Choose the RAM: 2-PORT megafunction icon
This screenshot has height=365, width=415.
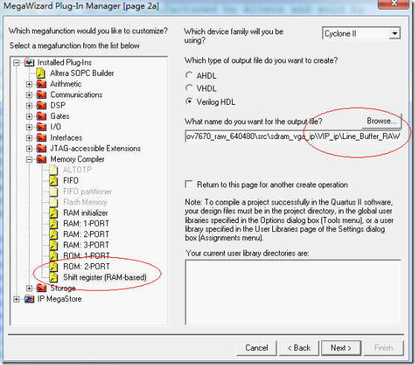54,234
